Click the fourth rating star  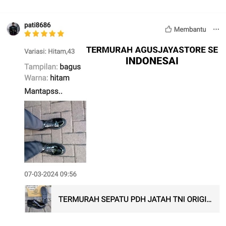pyautogui.click(x=52, y=34)
